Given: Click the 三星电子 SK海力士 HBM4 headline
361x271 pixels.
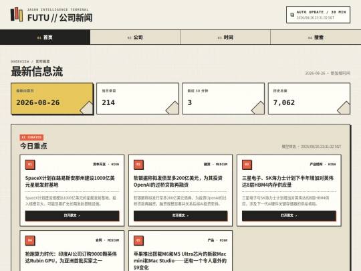Looking at the screenshot, I should coord(287,181).
